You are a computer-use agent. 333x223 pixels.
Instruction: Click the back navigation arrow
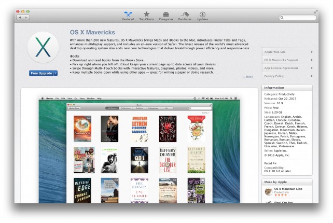point(20,18)
